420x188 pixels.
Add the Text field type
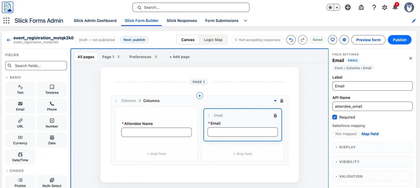(x=20, y=89)
